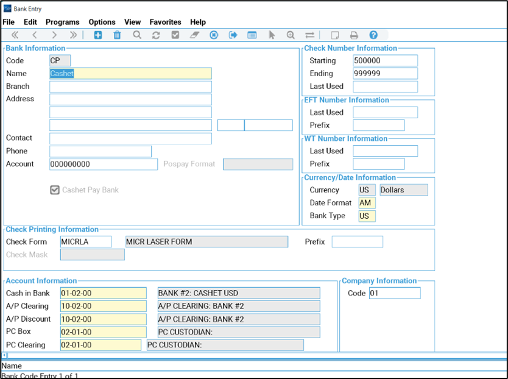Click the EFT Prefix field

point(379,125)
